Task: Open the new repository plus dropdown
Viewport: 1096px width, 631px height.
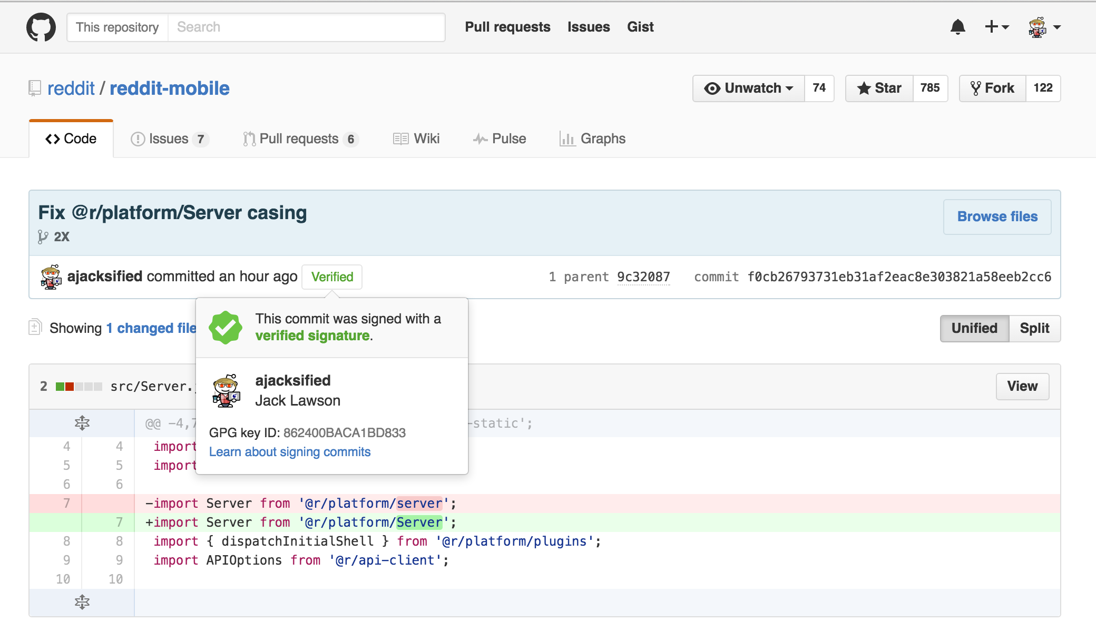Action: pos(996,27)
